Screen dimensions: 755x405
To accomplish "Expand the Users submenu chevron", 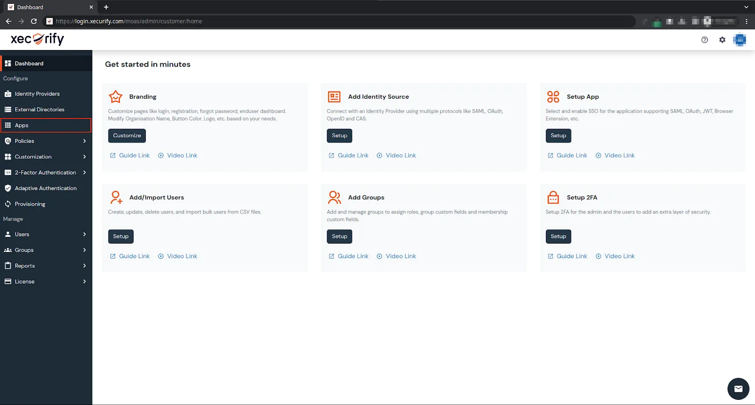I will tap(84, 234).
